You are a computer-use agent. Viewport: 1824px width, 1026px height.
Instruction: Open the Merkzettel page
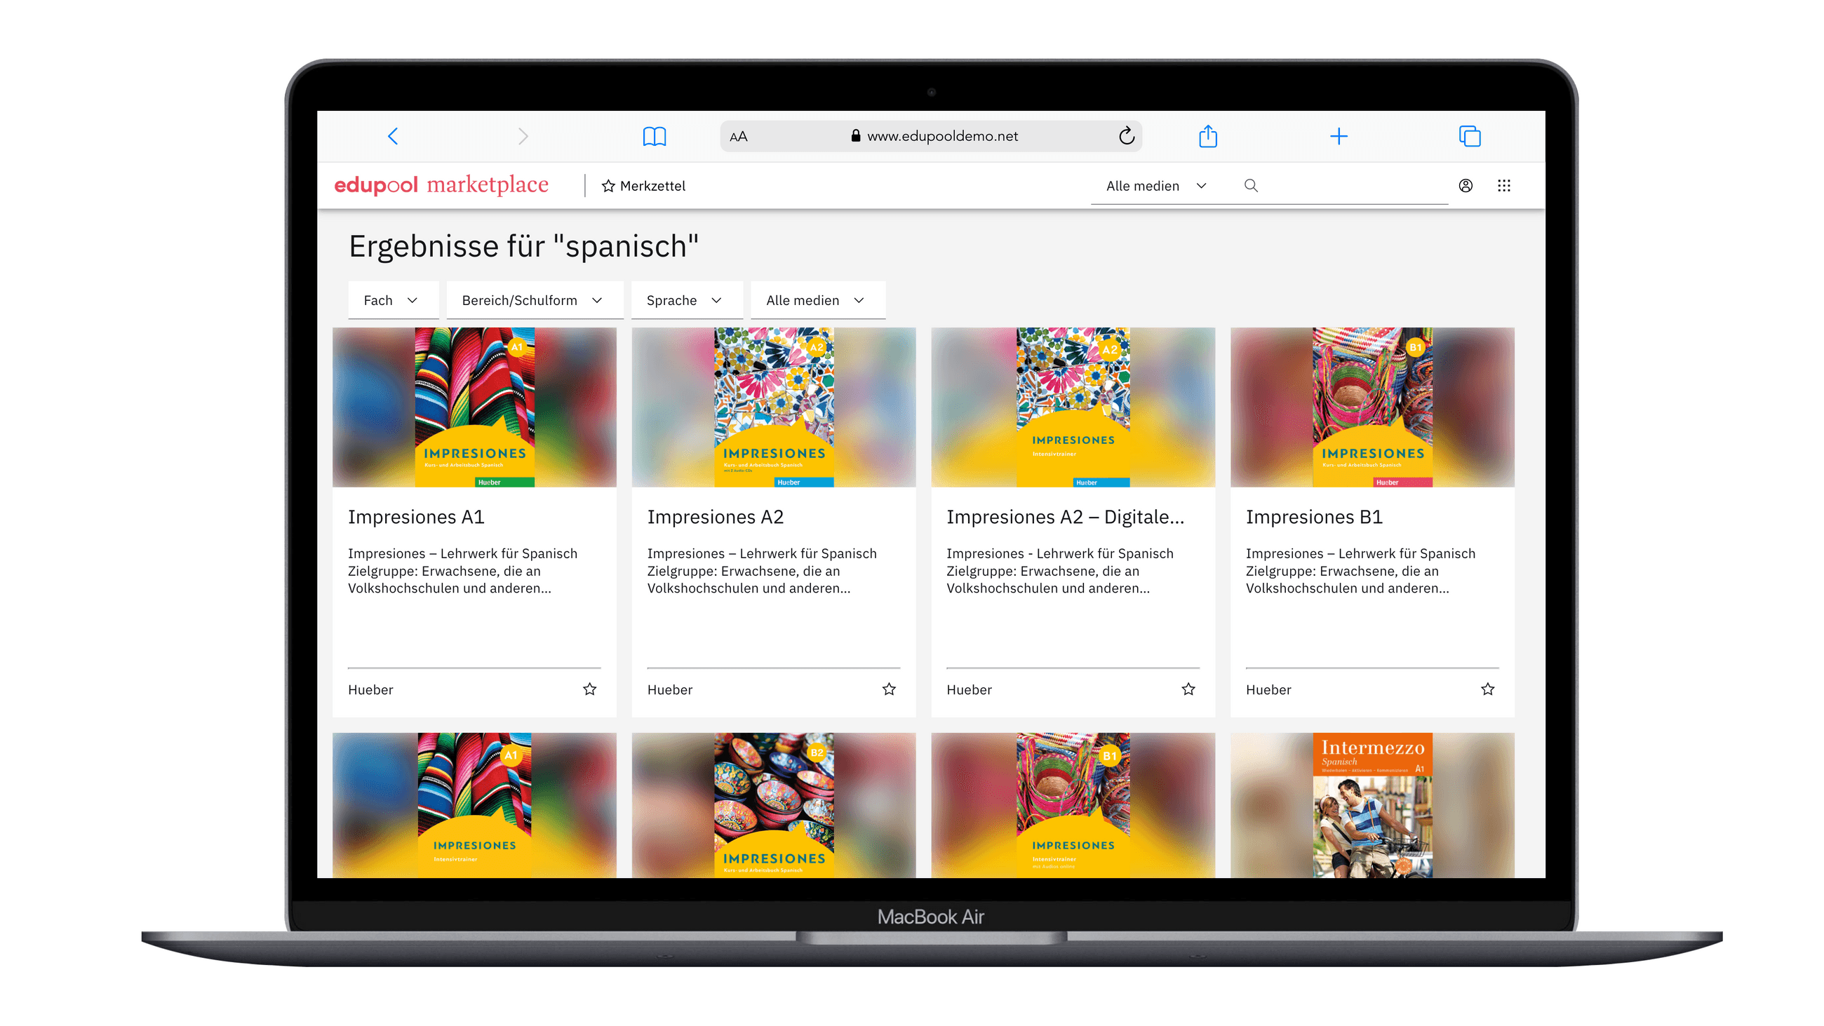tap(643, 186)
